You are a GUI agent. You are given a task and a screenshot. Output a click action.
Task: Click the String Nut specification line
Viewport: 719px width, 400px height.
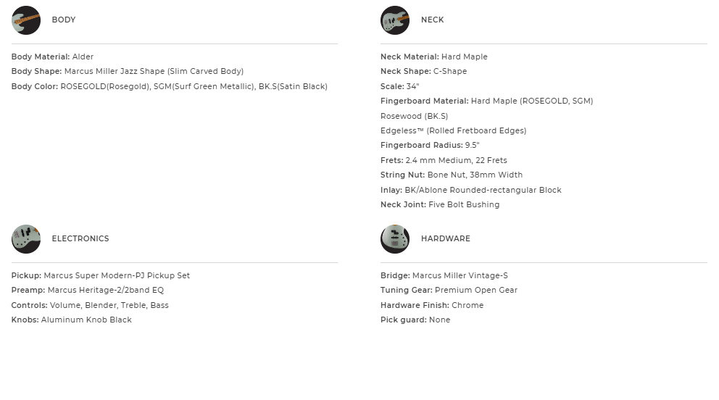point(452,175)
